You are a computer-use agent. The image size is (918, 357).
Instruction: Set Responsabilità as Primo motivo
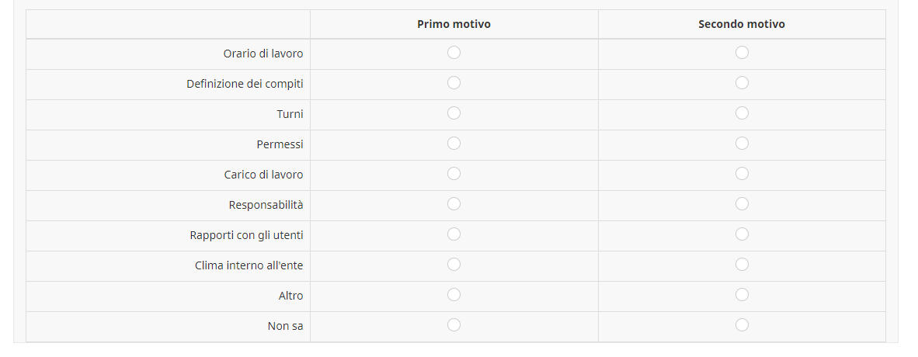pyautogui.click(x=454, y=204)
